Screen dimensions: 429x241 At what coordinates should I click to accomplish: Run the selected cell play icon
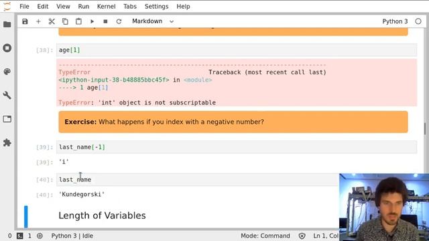point(92,21)
